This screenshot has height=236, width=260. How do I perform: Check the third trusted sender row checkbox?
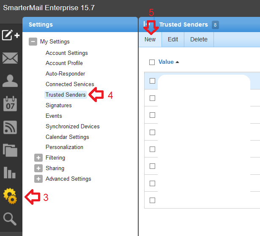[x=152, y=115]
